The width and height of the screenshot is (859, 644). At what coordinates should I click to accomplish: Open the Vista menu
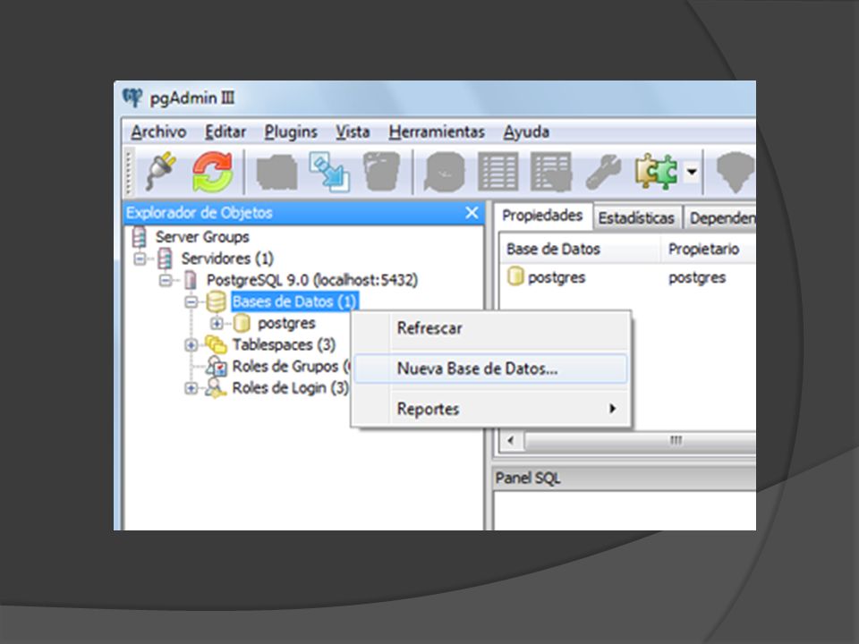[x=353, y=132]
